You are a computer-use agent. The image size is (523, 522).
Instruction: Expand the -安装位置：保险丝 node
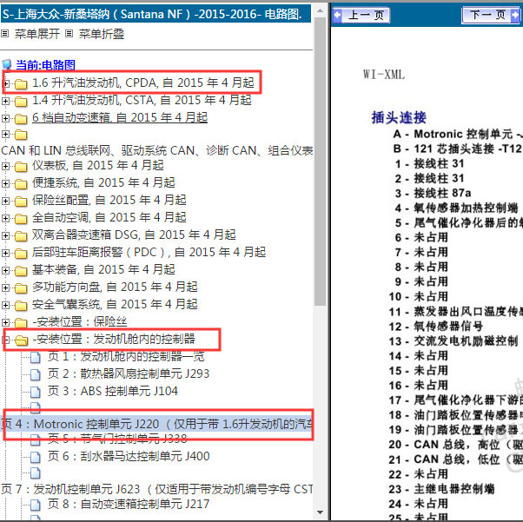(5, 322)
